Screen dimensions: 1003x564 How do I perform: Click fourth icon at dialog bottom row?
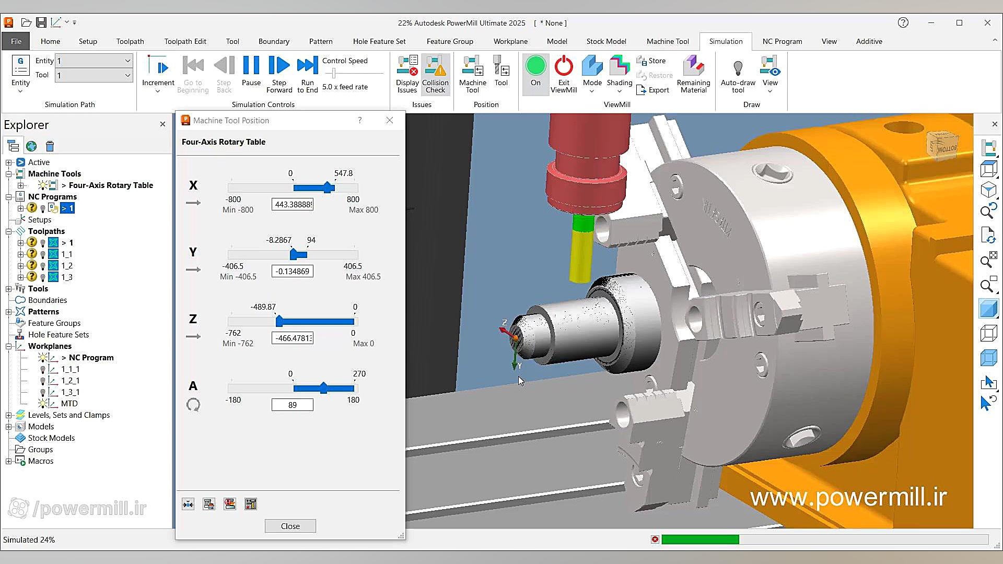tap(251, 504)
